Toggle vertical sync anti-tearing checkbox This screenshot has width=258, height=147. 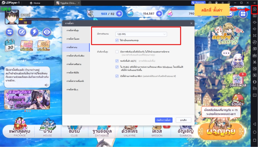click(x=117, y=52)
